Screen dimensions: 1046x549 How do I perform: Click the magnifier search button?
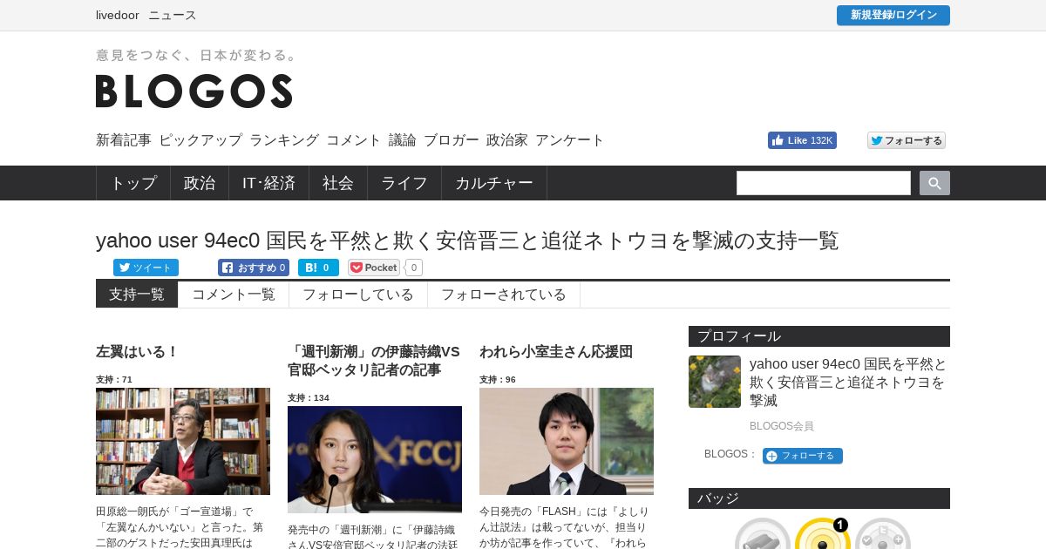click(x=934, y=183)
